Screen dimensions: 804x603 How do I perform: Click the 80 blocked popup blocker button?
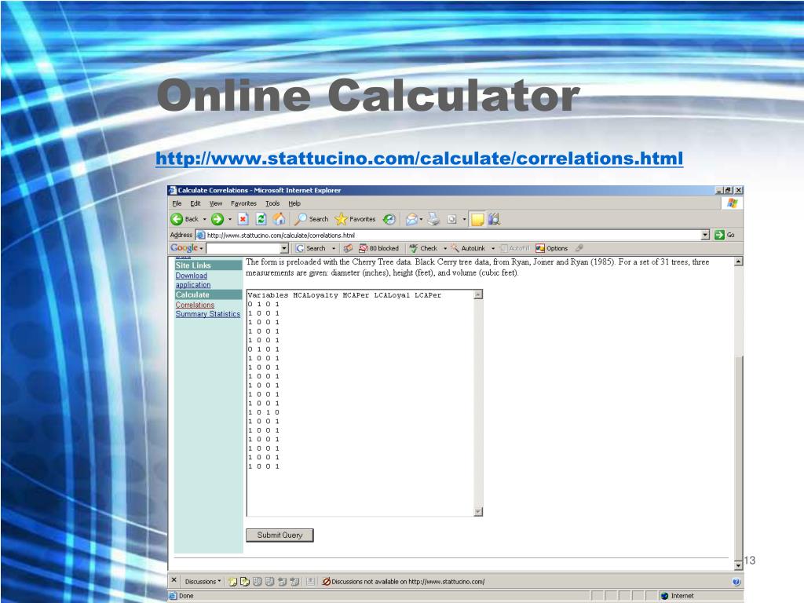[379, 248]
